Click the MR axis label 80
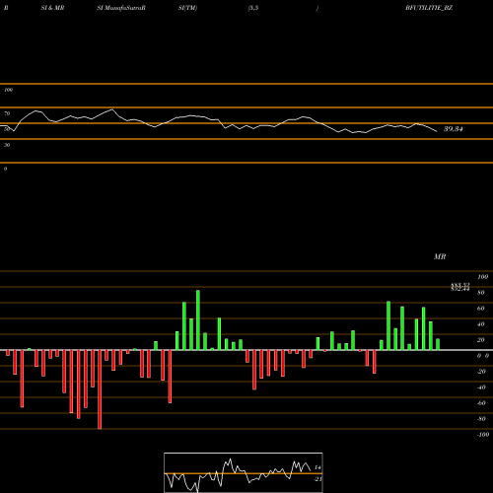The image size is (493, 493). click(x=481, y=293)
